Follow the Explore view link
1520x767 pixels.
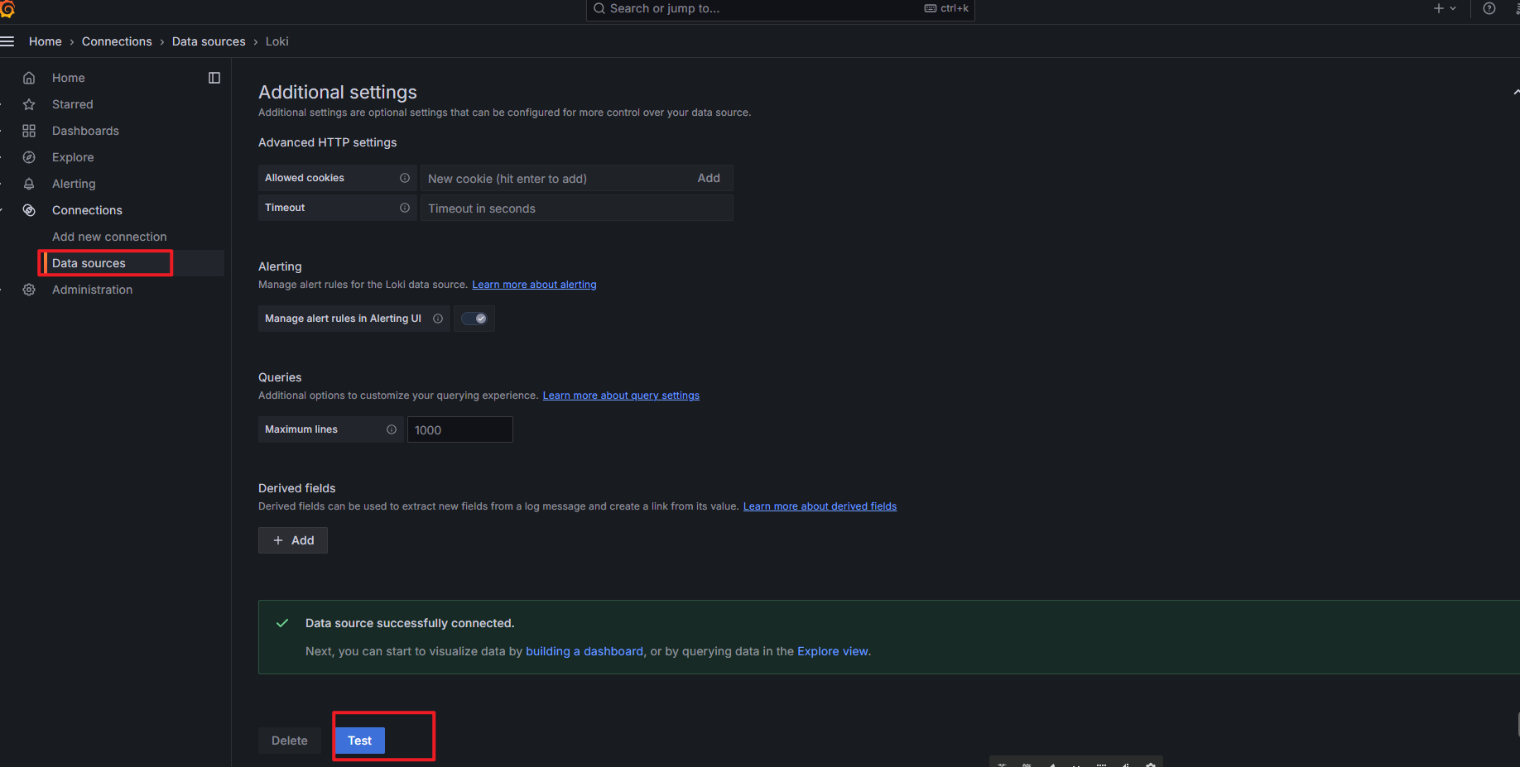(833, 651)
